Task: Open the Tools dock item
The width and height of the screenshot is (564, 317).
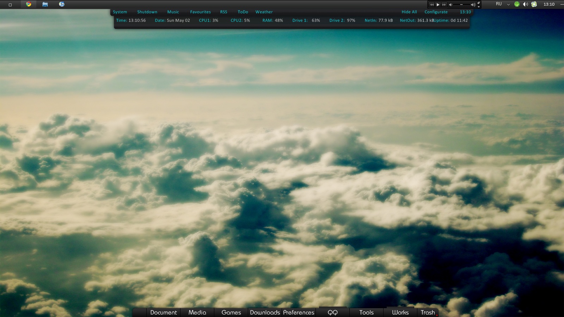Action: 367,312
